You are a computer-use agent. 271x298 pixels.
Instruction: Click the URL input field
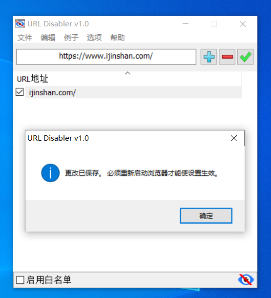tap(106, 57)
